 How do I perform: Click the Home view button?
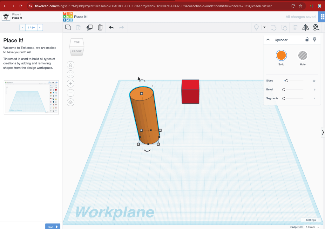[x=71, y=65]
